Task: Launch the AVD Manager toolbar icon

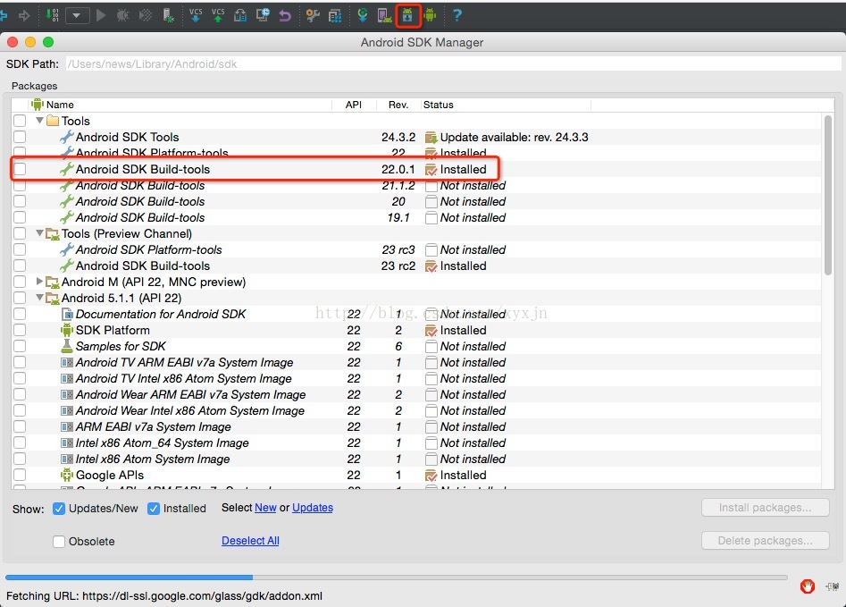Action: [x=385, y=15]
